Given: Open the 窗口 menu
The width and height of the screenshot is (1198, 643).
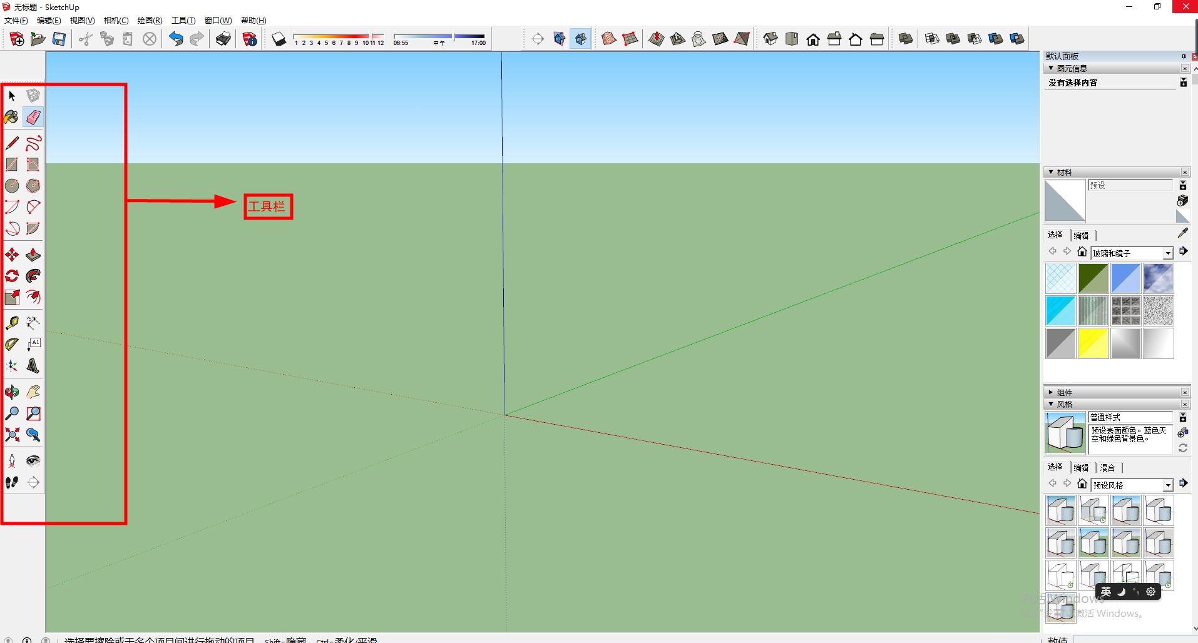Looking at the screenshot, I should click(x=218, y=21).
